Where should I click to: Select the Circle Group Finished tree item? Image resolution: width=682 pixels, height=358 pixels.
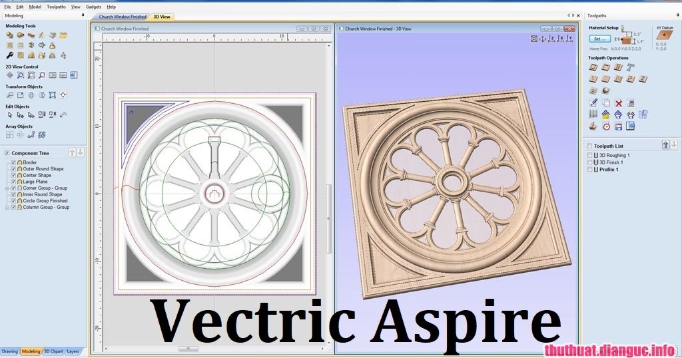click(x=45, y=201)
